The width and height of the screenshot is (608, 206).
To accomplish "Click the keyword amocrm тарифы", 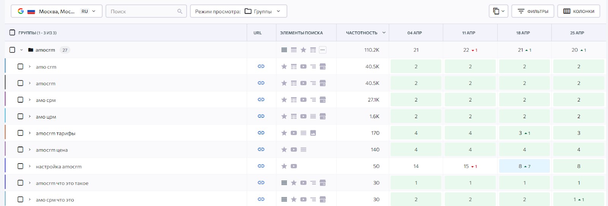I will click(55, 133).
